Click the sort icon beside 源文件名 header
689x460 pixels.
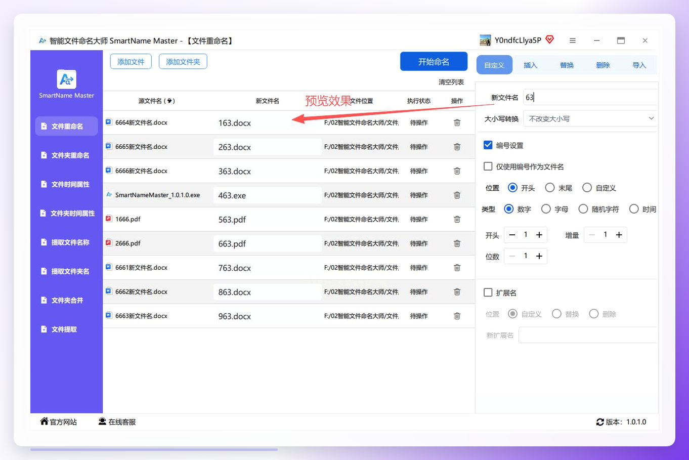coord(170,101)
